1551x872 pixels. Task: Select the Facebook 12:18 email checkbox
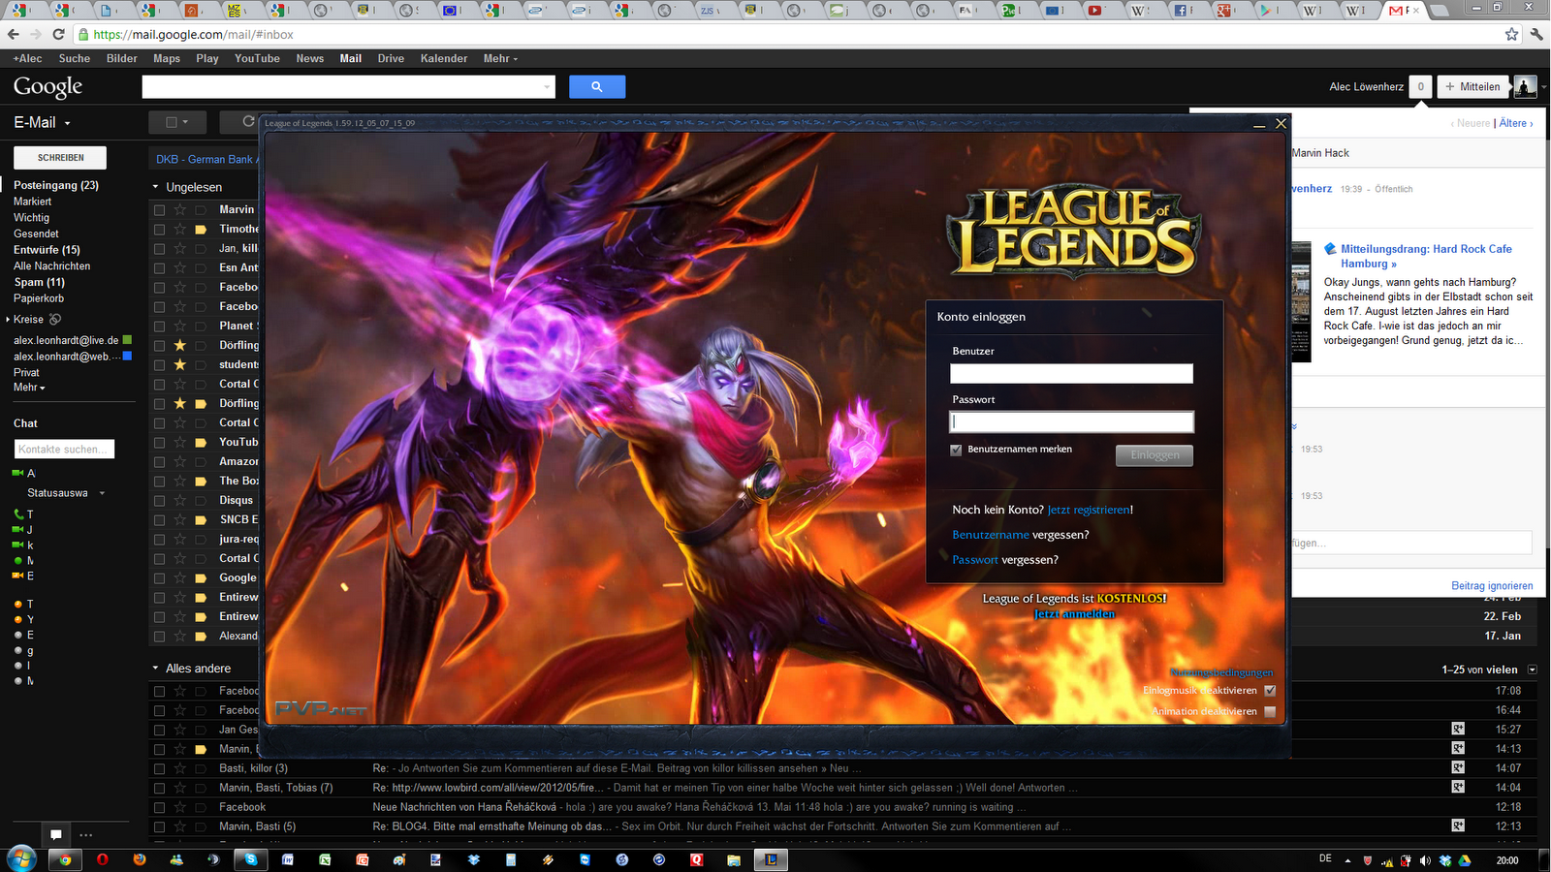[159, 807]
